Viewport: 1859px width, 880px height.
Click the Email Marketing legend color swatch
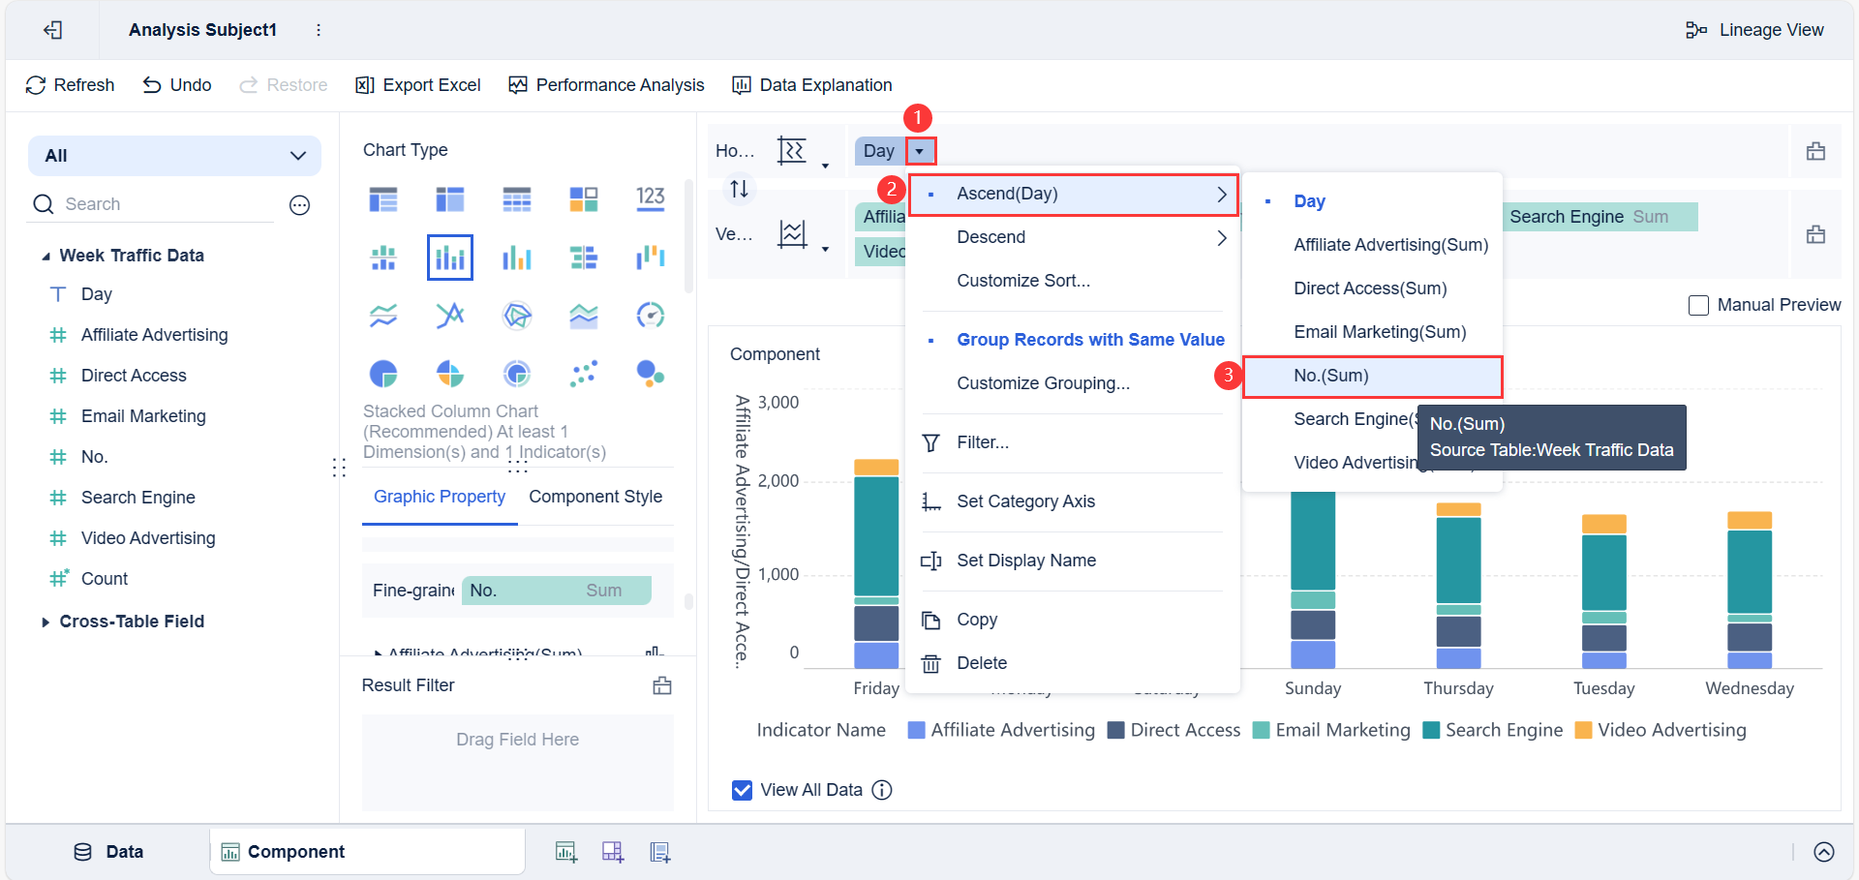tap(1261, 731)
